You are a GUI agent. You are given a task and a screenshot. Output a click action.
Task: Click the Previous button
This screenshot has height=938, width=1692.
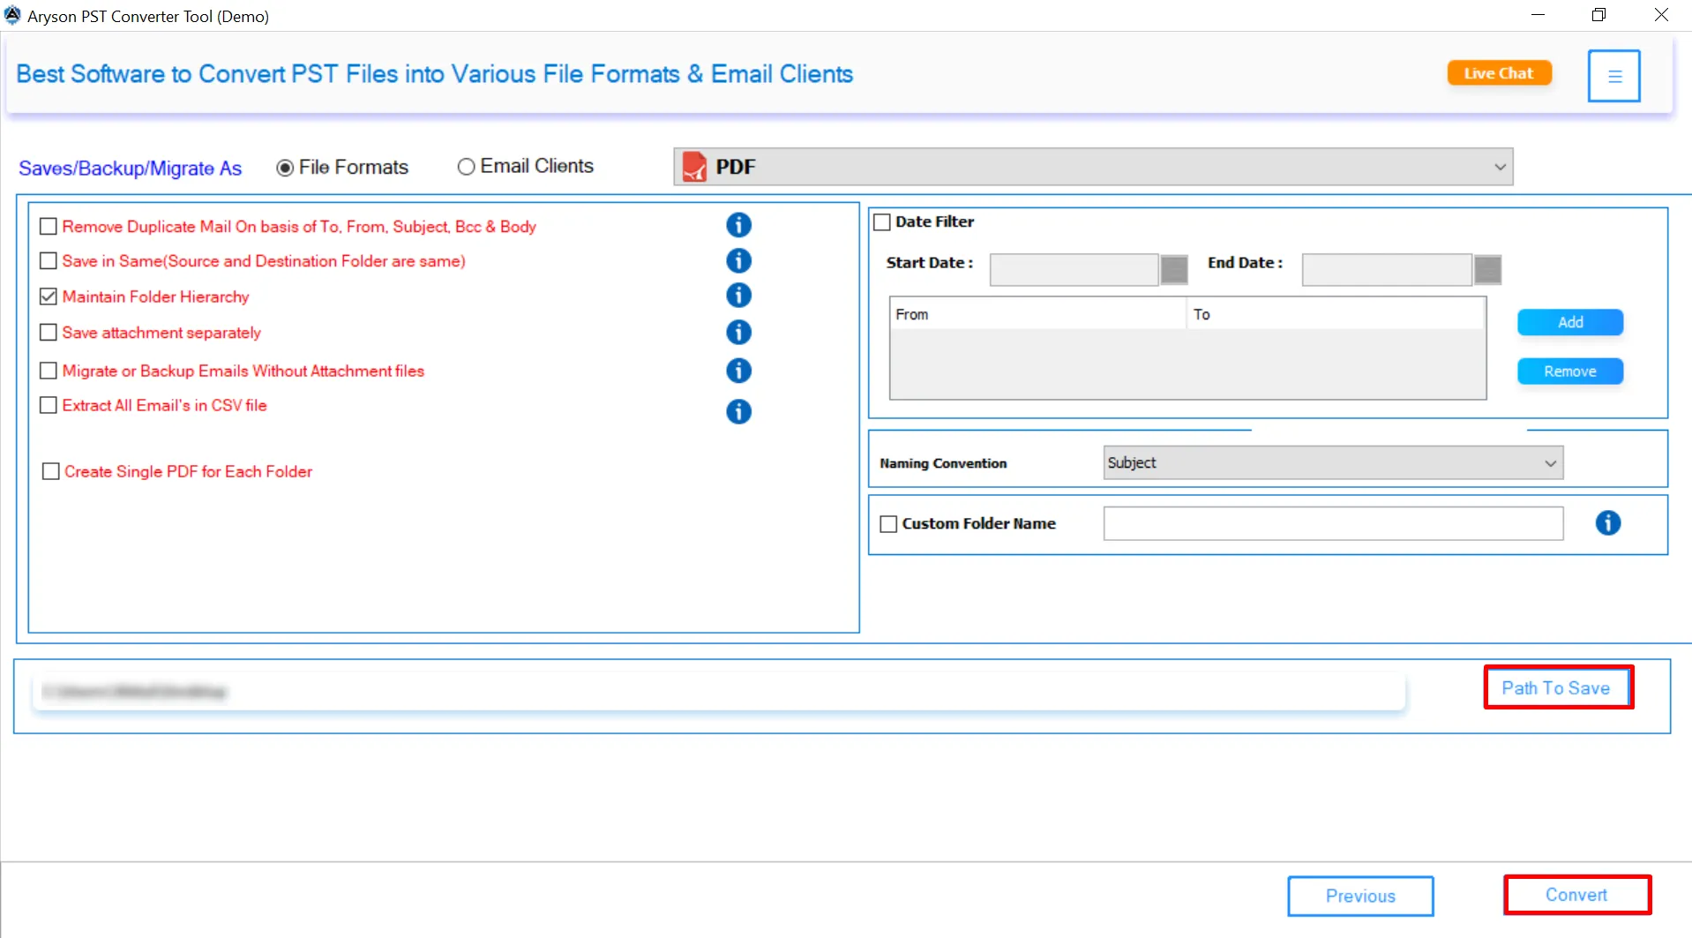[x=1359, y=895]
